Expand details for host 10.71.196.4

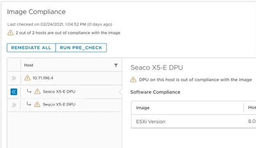[14, 78]
